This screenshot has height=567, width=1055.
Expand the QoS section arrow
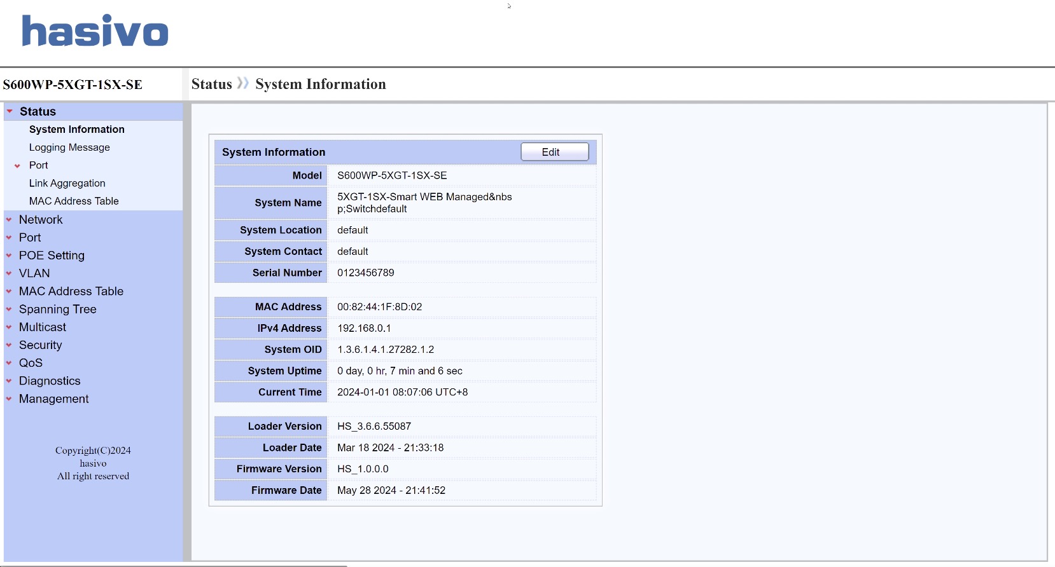[x=9, y=363]
